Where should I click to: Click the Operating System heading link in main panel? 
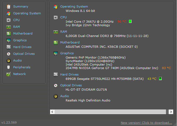pyautogui.click(x=74, y=6)
